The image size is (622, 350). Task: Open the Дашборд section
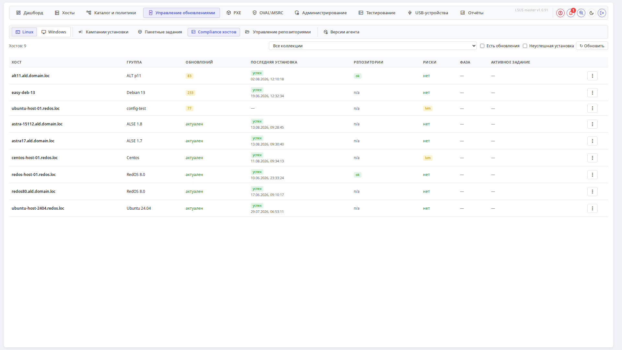pyautogui.click(x=30, y=13)
